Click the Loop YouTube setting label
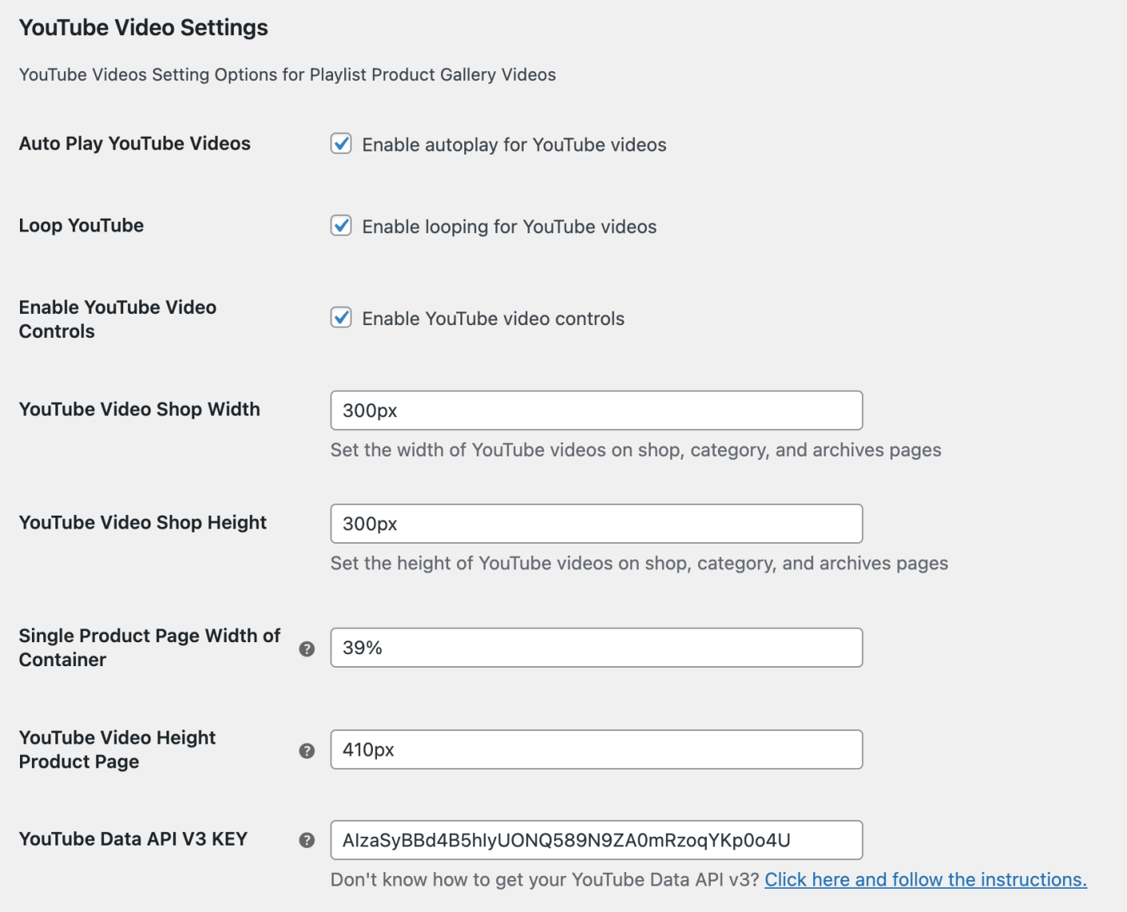The image size is (1127, 912). point(81,226)
